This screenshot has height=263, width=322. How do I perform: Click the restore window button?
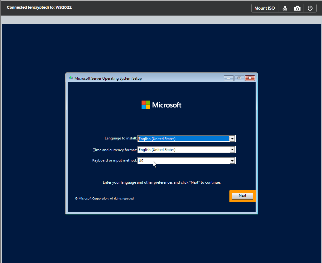[x=239, y=78]
